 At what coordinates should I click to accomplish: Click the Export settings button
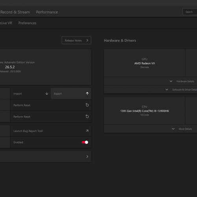click(x=71, y=93)
